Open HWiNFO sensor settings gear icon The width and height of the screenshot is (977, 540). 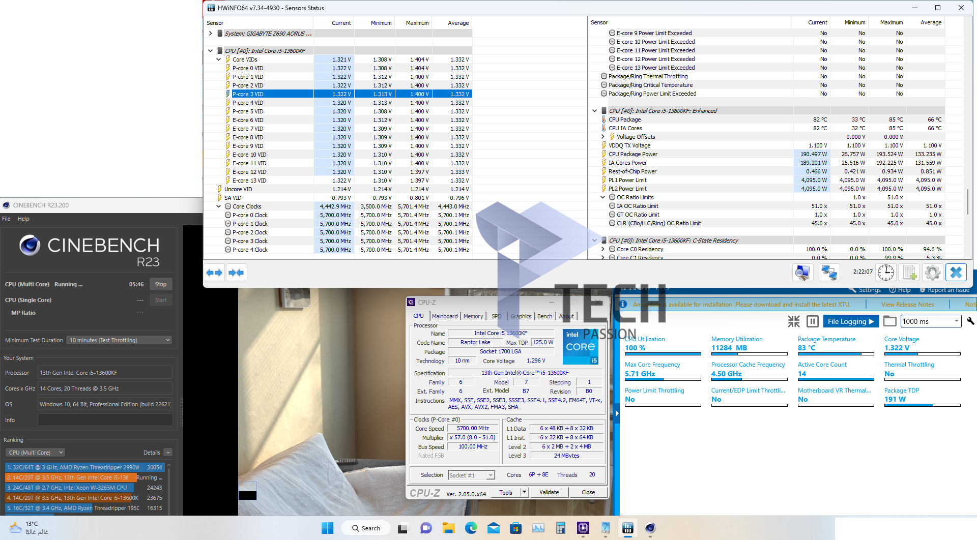coord(932,273)
